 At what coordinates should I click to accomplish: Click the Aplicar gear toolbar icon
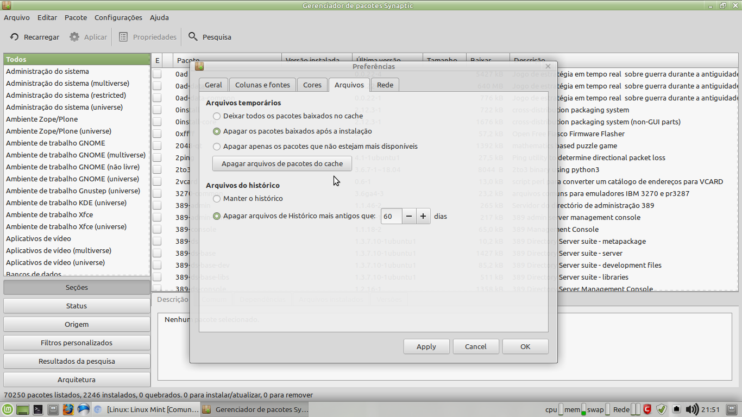(x=74, y=37)
